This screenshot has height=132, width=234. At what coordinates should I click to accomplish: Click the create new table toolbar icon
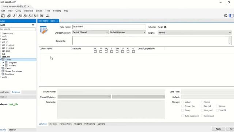(20, 15)
